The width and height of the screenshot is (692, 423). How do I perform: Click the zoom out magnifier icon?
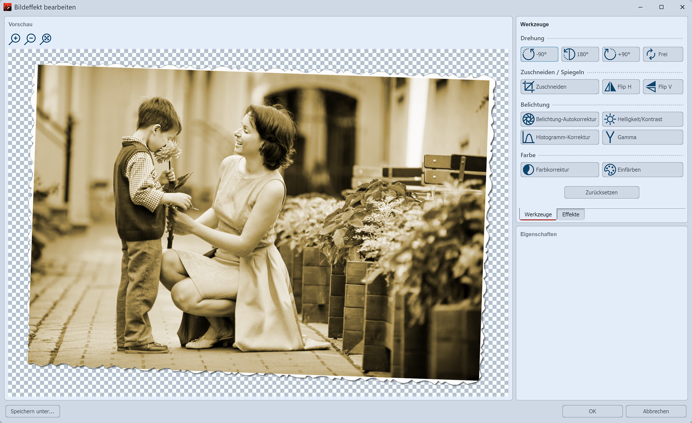coord(30,39)
